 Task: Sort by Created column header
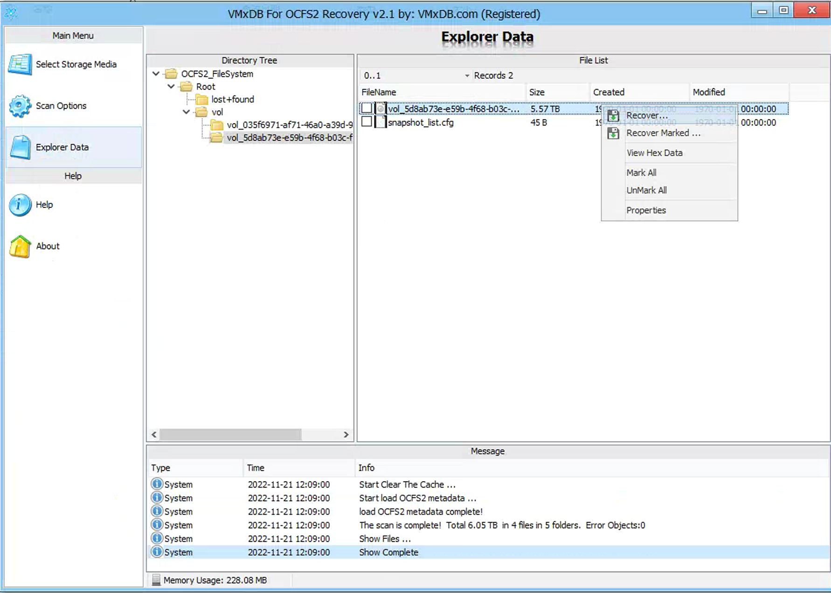pos(639,92)
